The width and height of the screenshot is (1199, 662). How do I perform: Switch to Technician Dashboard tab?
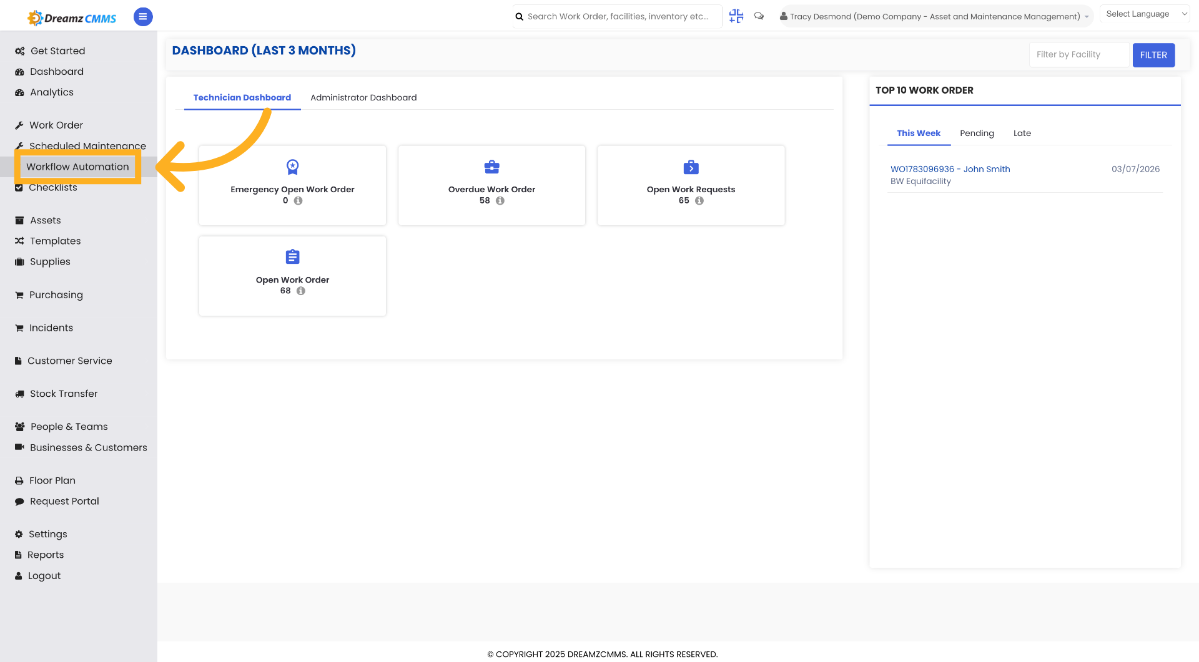pos(242,97)
